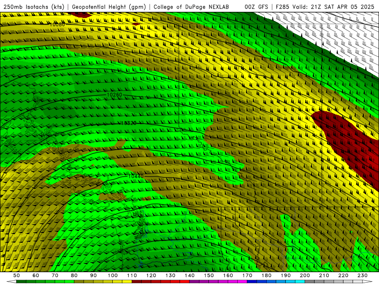The height and width of the screenshot is (284, 379).
Task: Click 'F285 Valid: 21Z SAT APR 05 2025'
Action: click(325, 7)
